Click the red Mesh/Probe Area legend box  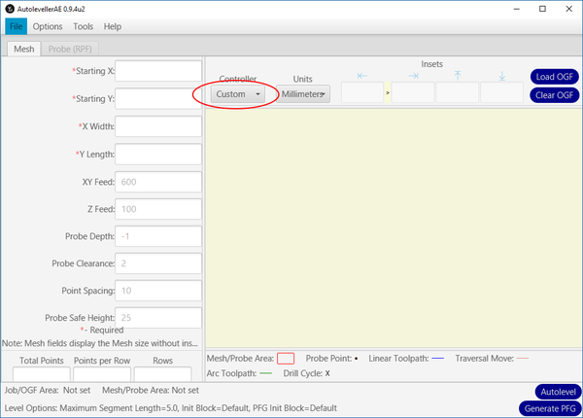286,359
